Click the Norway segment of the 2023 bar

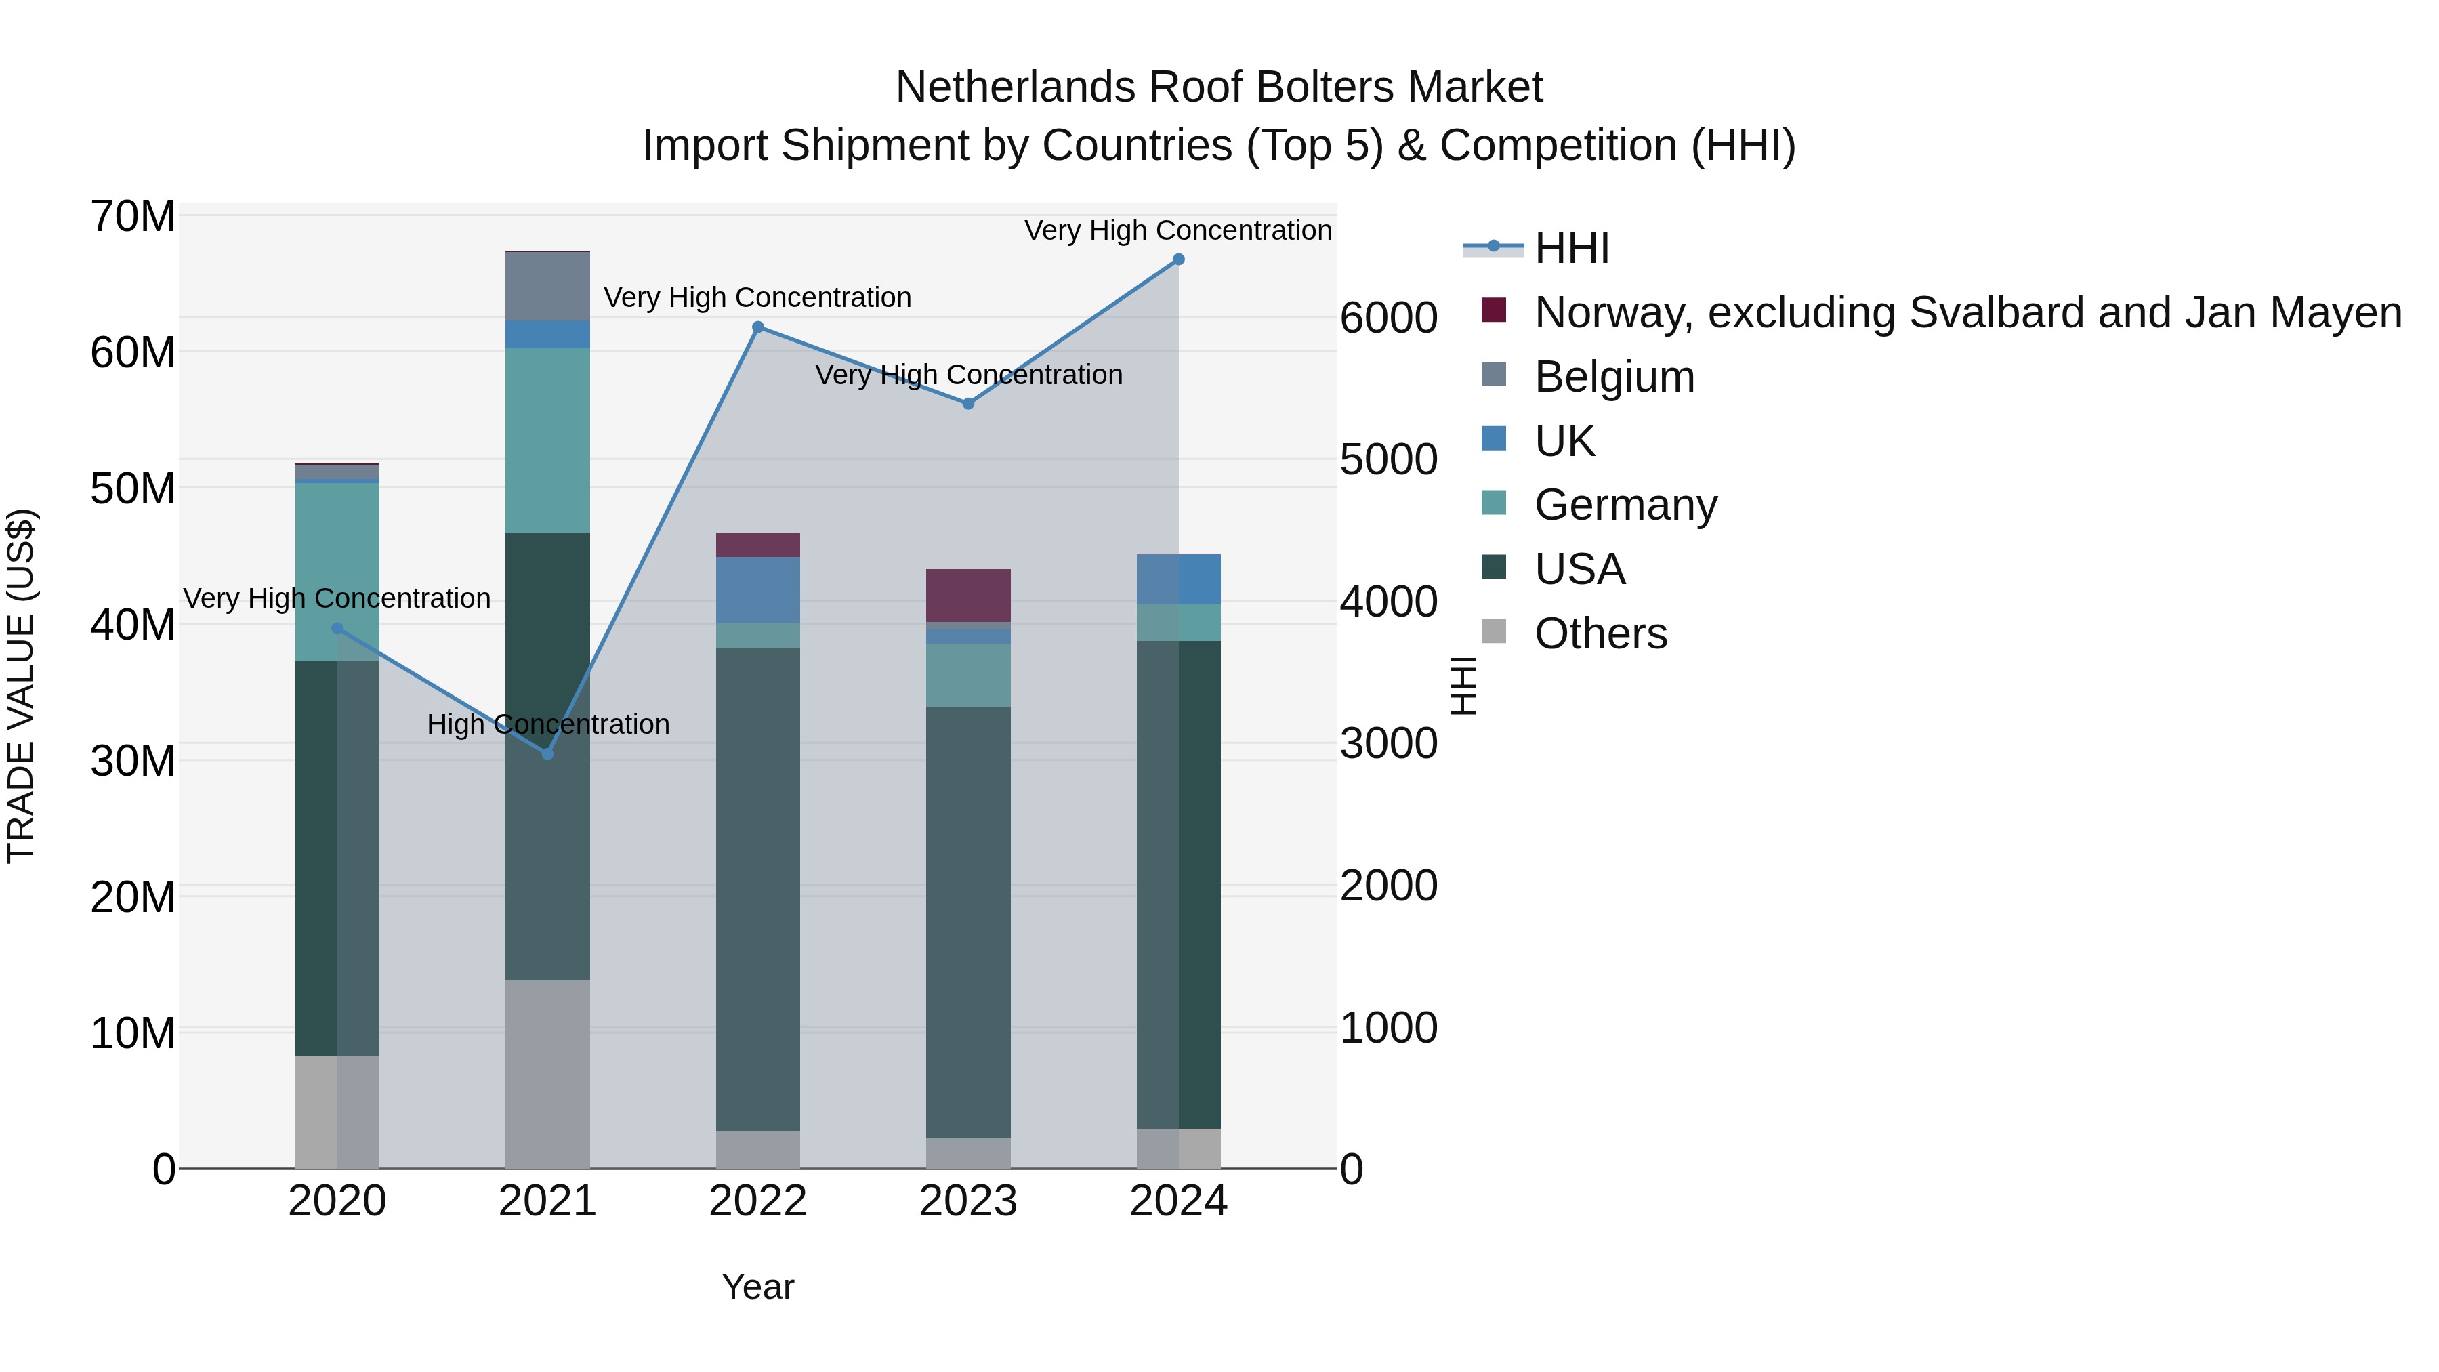click(x=967, y=596)
